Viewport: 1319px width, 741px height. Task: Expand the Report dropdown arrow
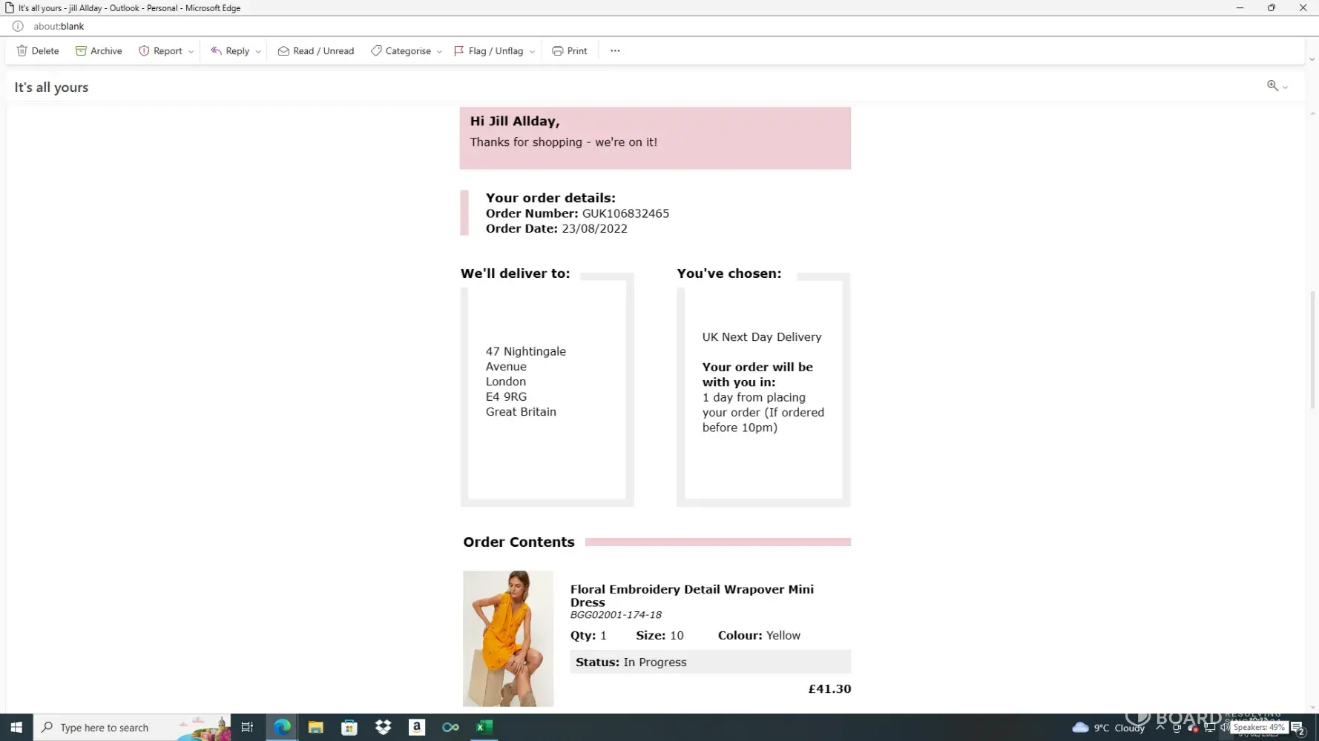pyautogui.click(x=191, y=52)
